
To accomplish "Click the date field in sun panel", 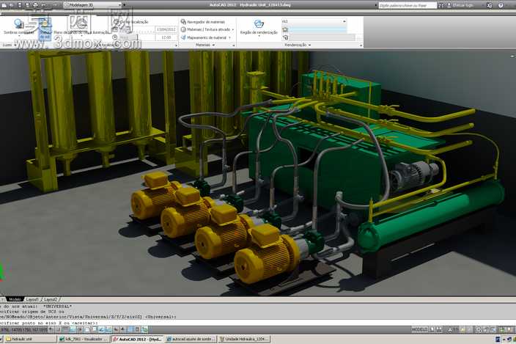I will (x=166, y=29).
